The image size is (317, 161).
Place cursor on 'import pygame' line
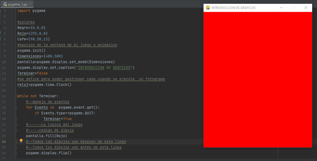31,11
